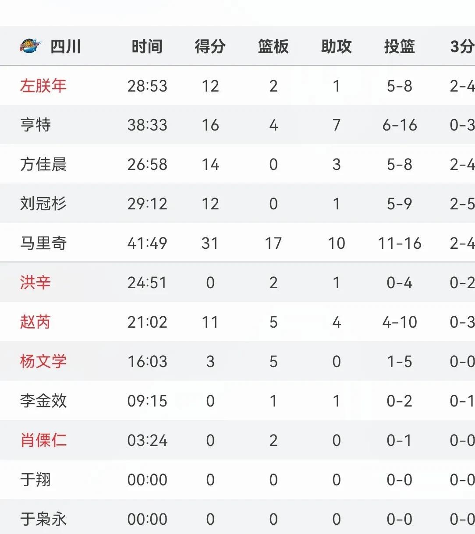
Task: Click the 得分 column header
Action: [x=210, y=46]
